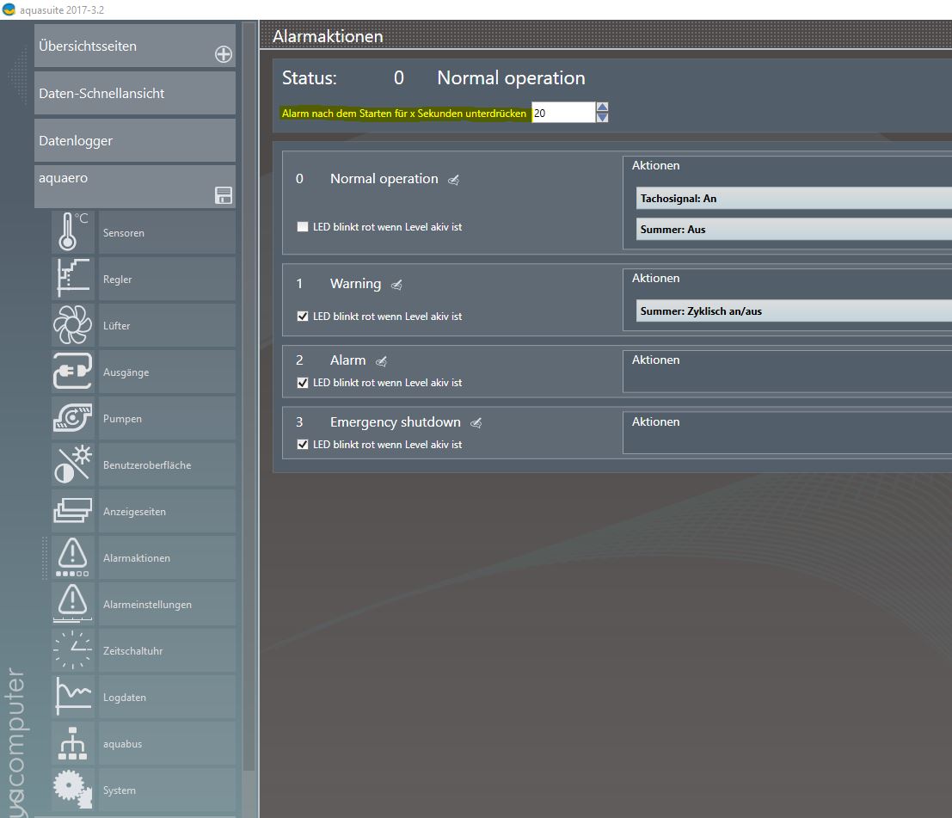Open the Datenlogger section
This screenshot has height=818, width=952.
click(134, 140)
